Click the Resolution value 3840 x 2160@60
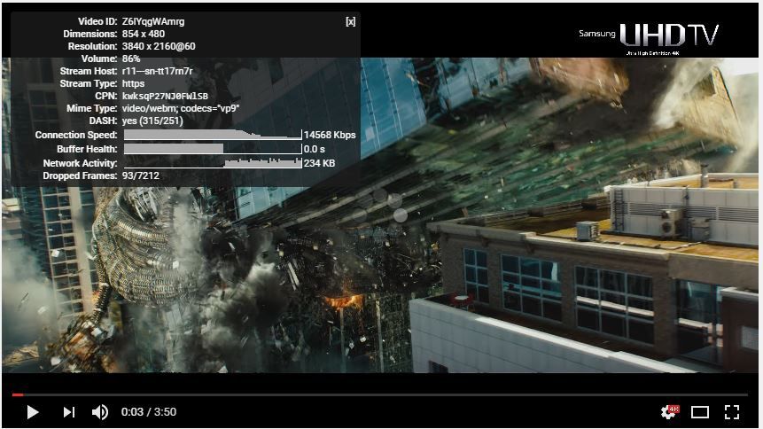763x429 pixels. tap(159, 46)
